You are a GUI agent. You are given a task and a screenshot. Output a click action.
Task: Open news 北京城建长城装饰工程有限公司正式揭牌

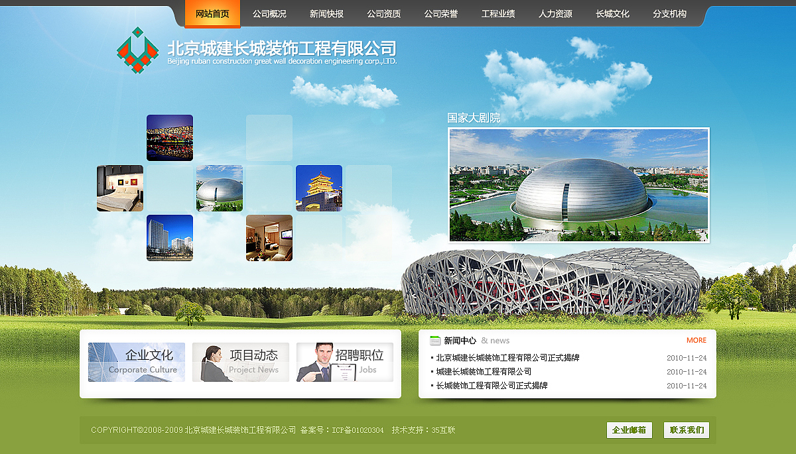click(508, 358)
